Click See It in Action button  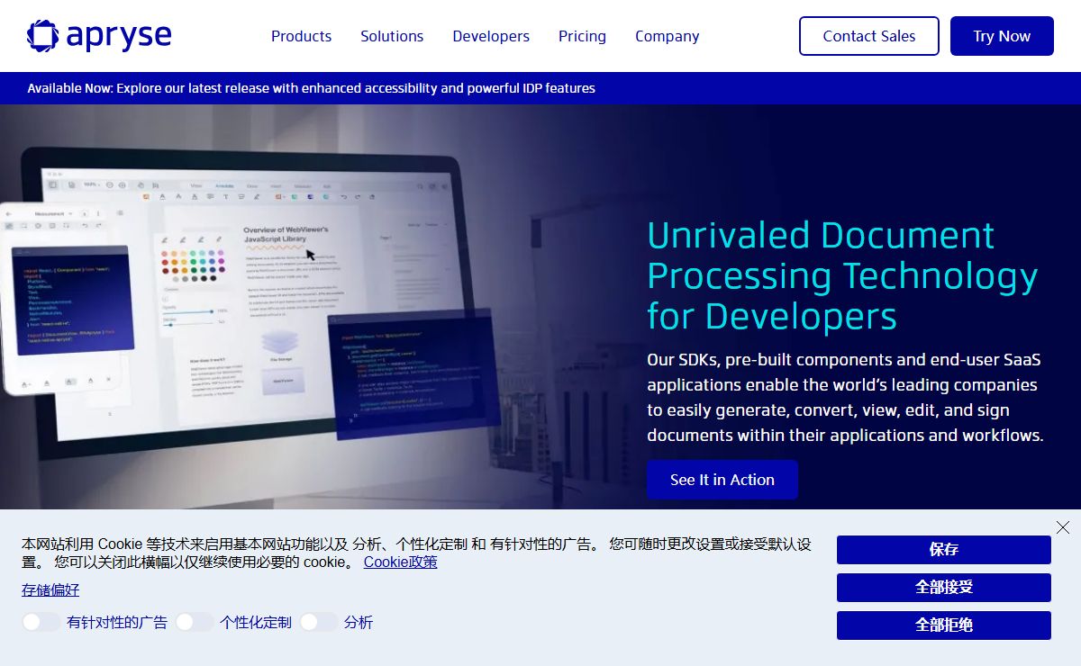click(722, 480)
